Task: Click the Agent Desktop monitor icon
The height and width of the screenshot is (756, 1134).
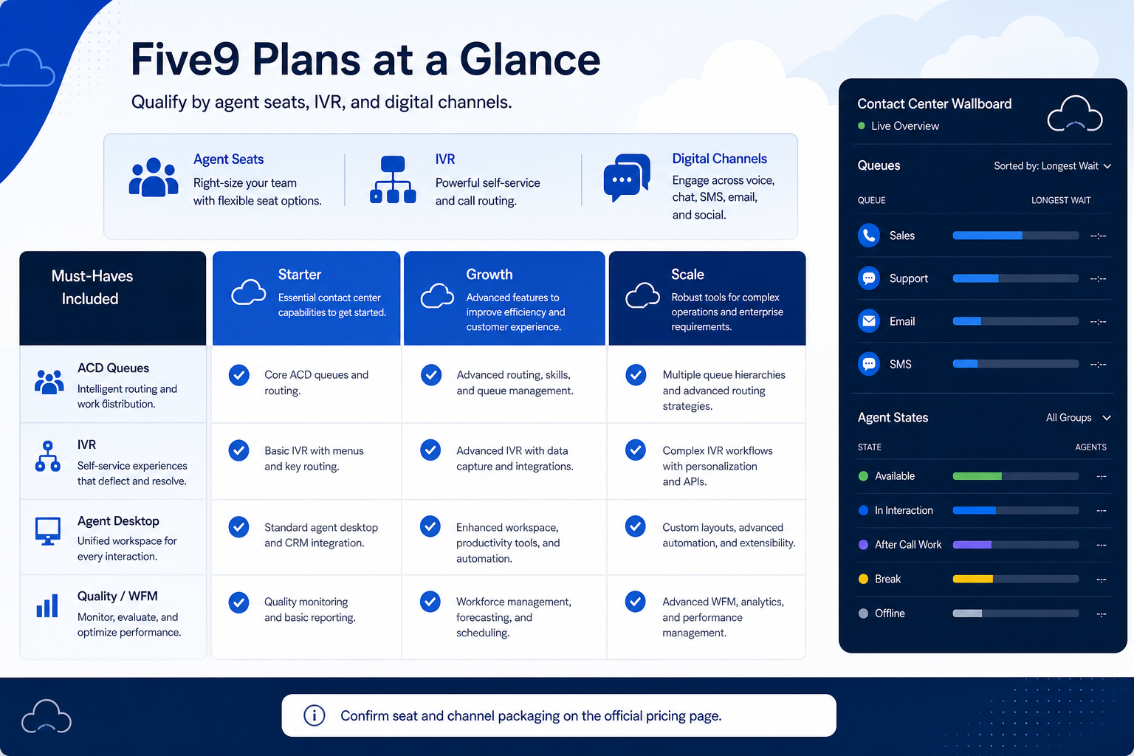Action: tap(48, 532)
